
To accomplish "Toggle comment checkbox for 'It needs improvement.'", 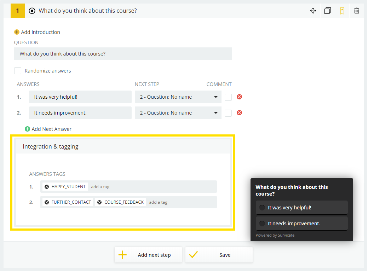I will tap(228, 113).
